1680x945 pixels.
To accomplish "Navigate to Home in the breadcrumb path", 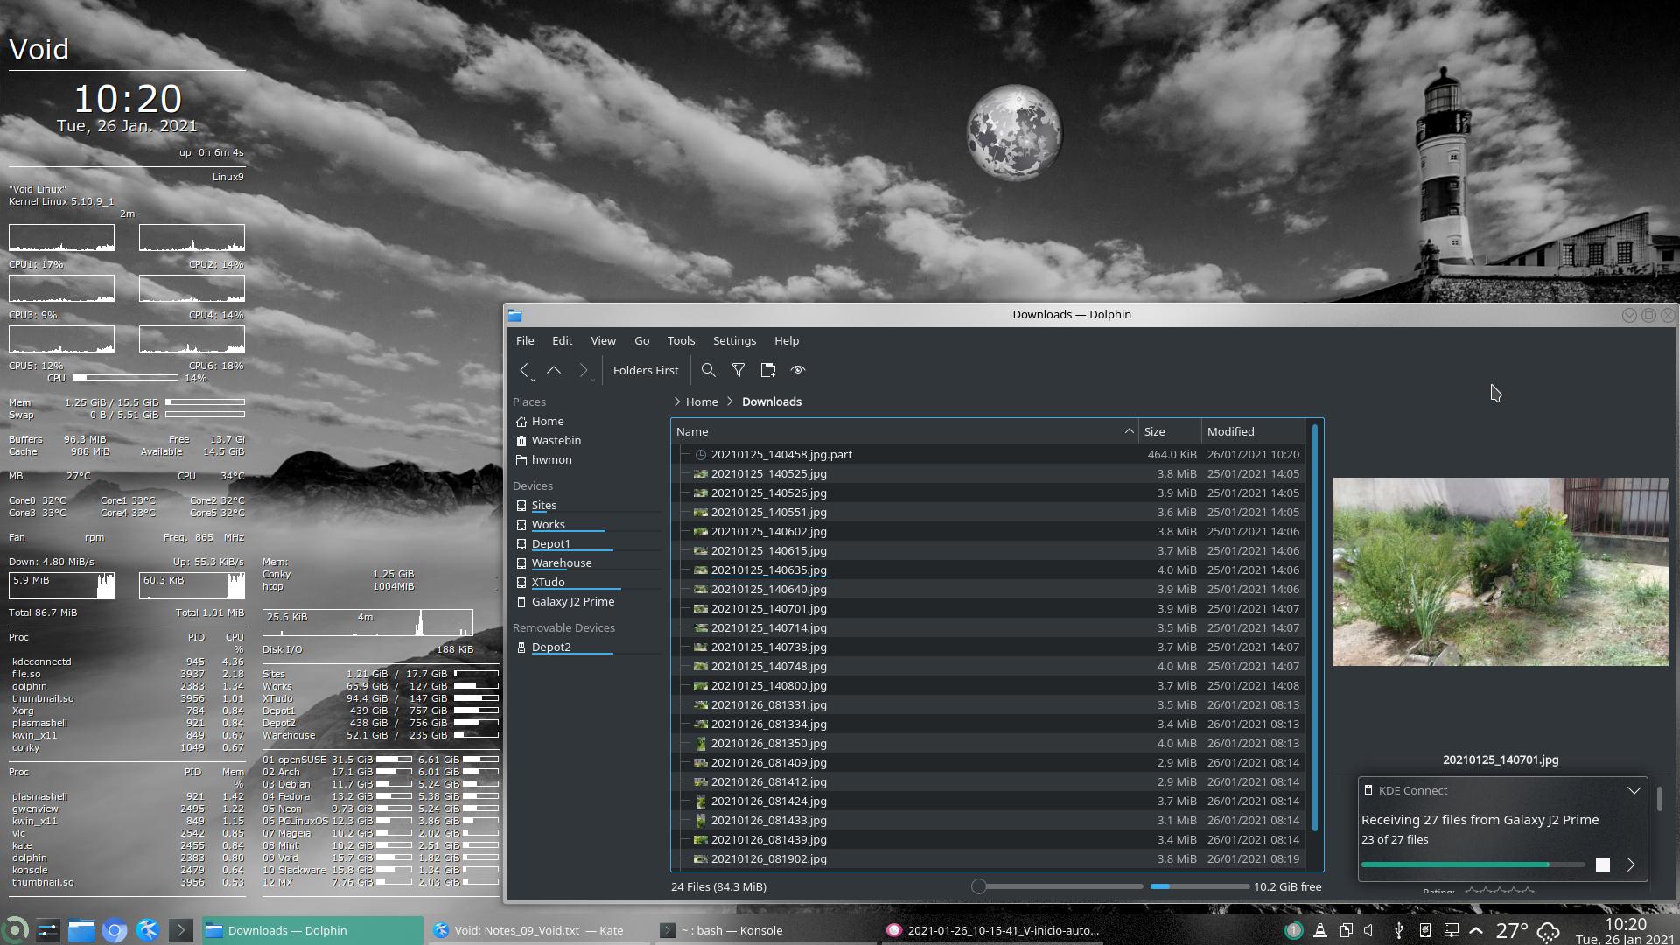I will point(702,402).
